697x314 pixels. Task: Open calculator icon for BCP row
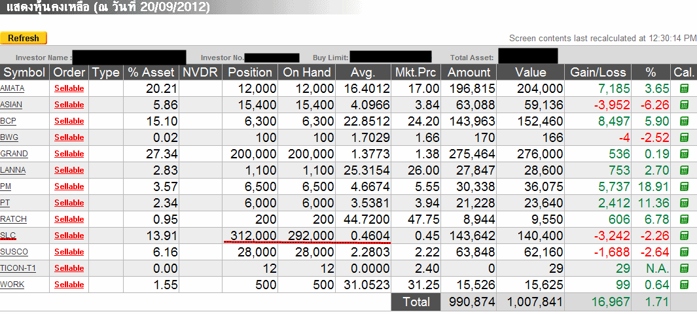(x=684, y=121)
